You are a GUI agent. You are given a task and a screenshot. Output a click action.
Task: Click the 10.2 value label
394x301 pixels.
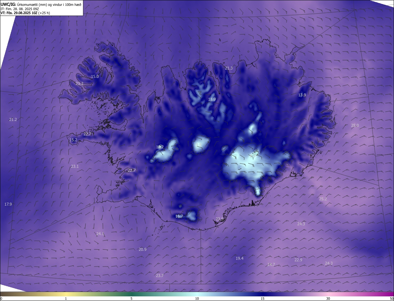coord(160,147)
